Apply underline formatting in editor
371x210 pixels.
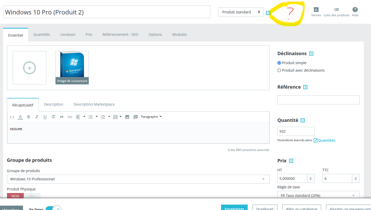click(x=45, y=117)
